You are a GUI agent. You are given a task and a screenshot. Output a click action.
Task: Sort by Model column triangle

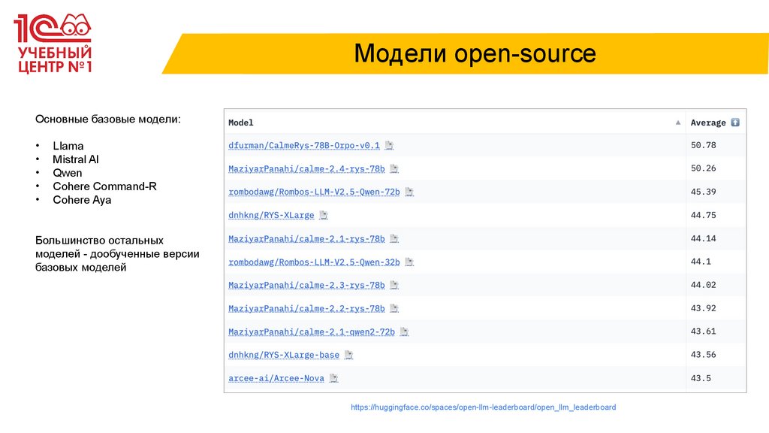click(678, 123)
